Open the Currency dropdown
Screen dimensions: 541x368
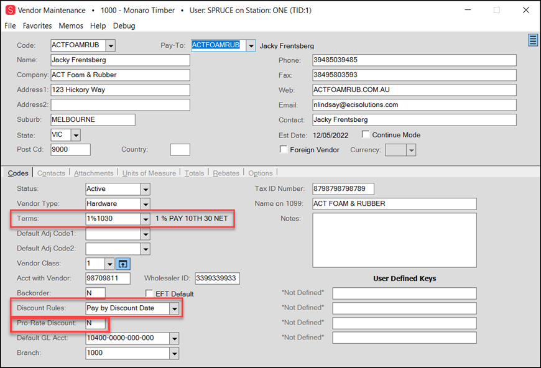pos(411,150)
